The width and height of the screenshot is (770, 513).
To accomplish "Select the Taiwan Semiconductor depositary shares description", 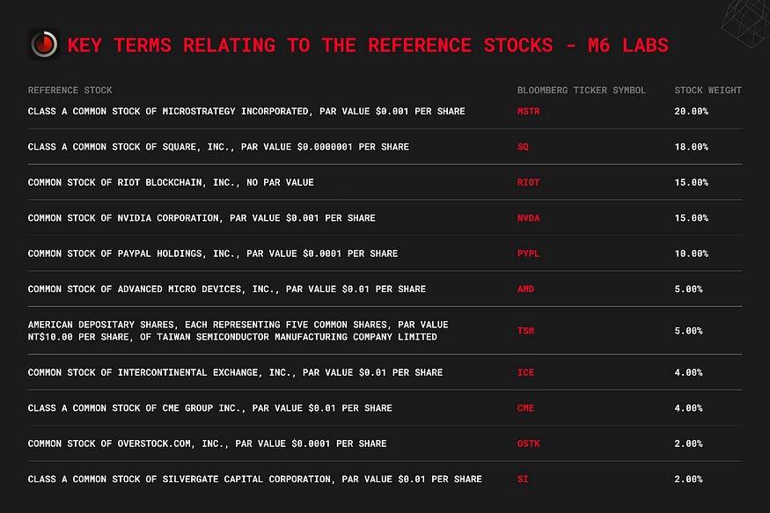I will [238, 331].
